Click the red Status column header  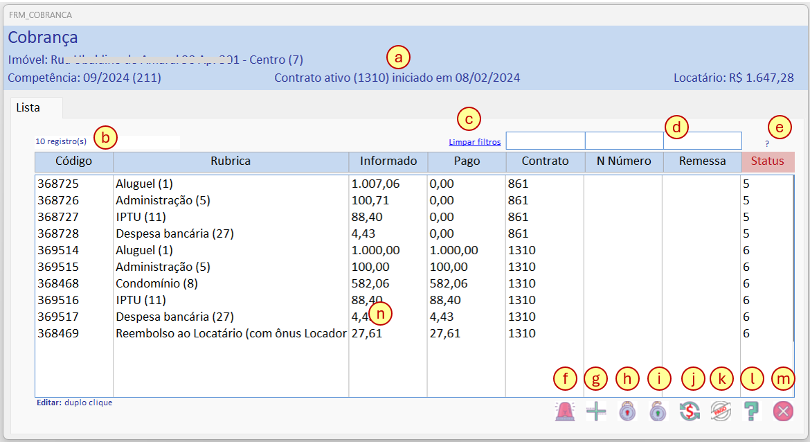[x=768, y=161]
